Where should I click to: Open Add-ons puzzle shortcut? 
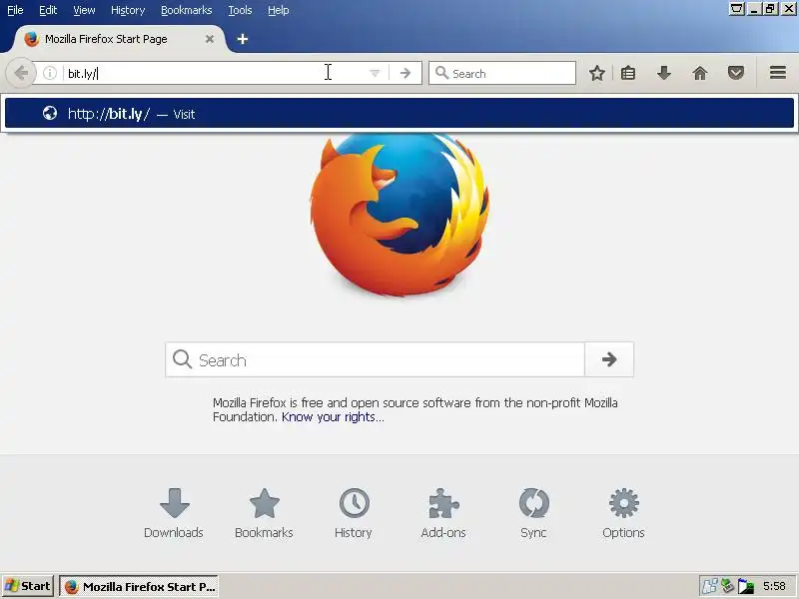tap(443, 513)
